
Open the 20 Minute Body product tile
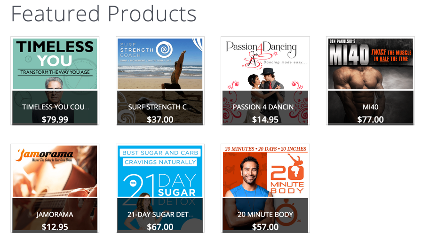coord(265,188)
